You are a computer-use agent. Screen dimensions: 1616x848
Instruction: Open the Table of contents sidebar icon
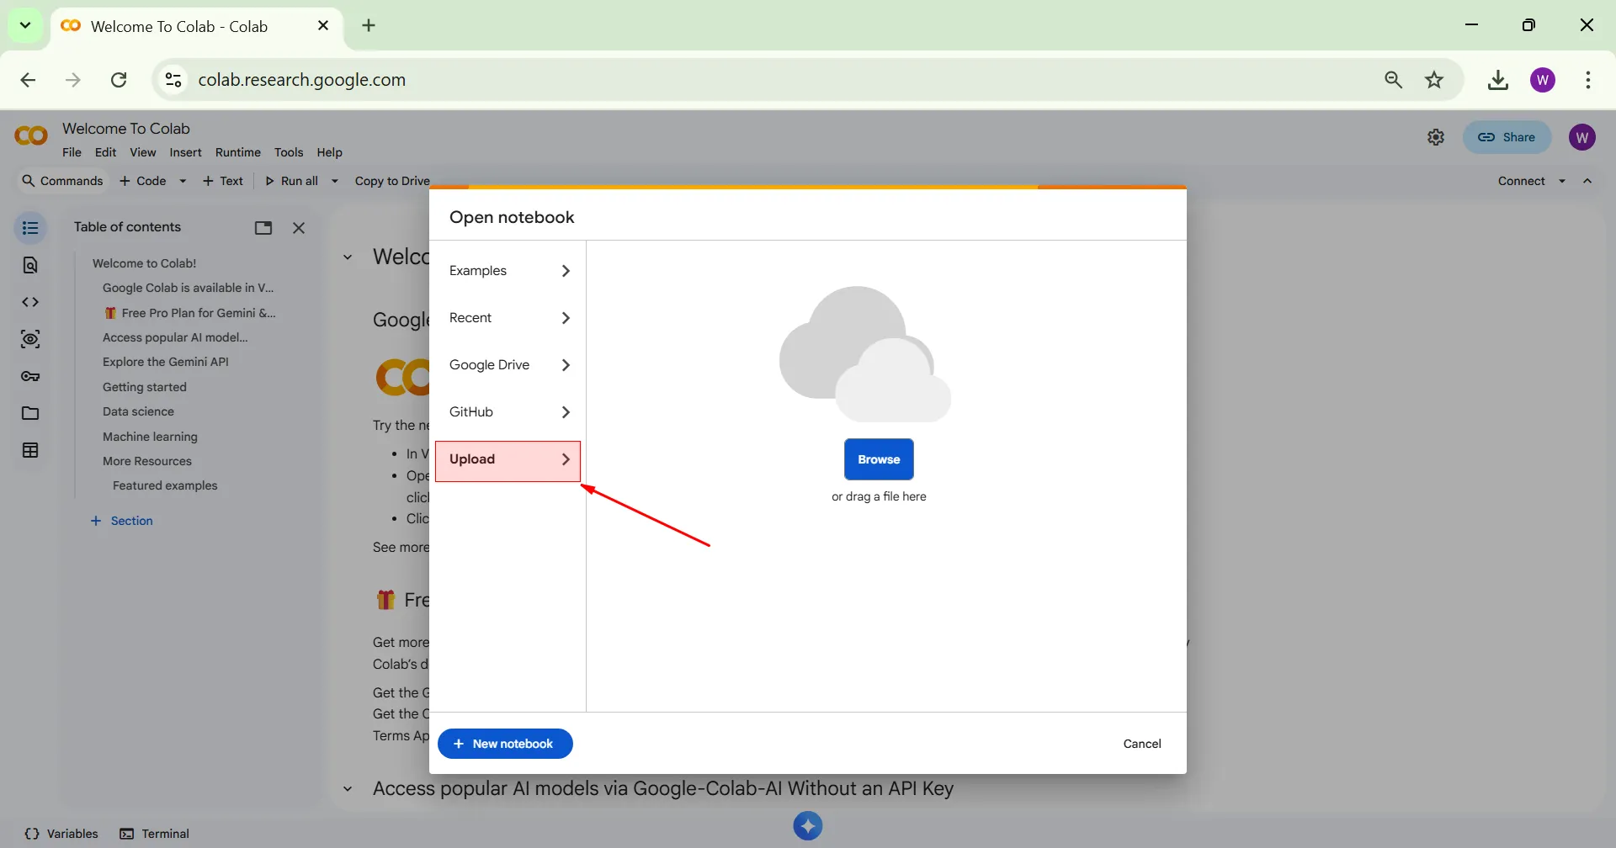[x=30, y=228]
